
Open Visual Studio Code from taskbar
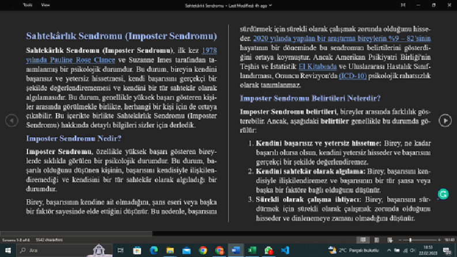285,250
